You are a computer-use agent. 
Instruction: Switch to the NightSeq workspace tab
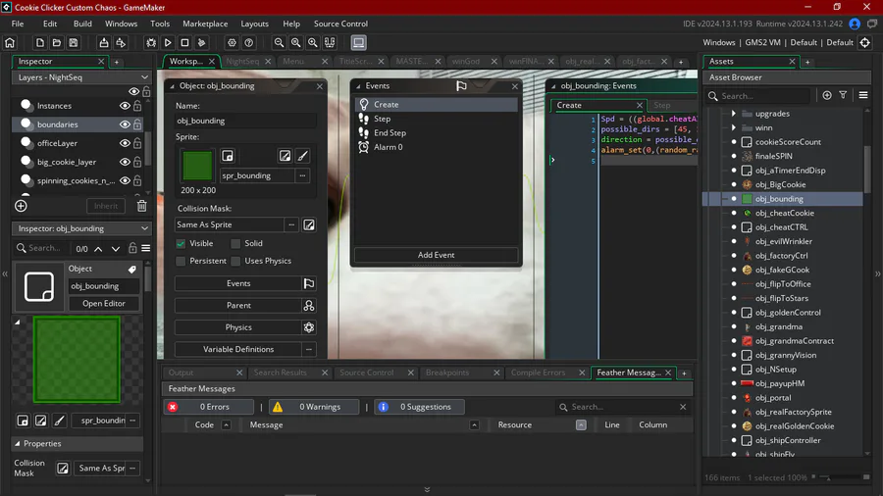242,62
